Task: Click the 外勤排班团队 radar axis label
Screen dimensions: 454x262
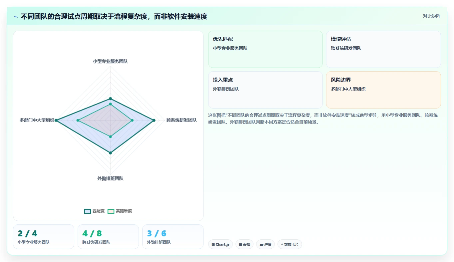Action: click(110, 178)
